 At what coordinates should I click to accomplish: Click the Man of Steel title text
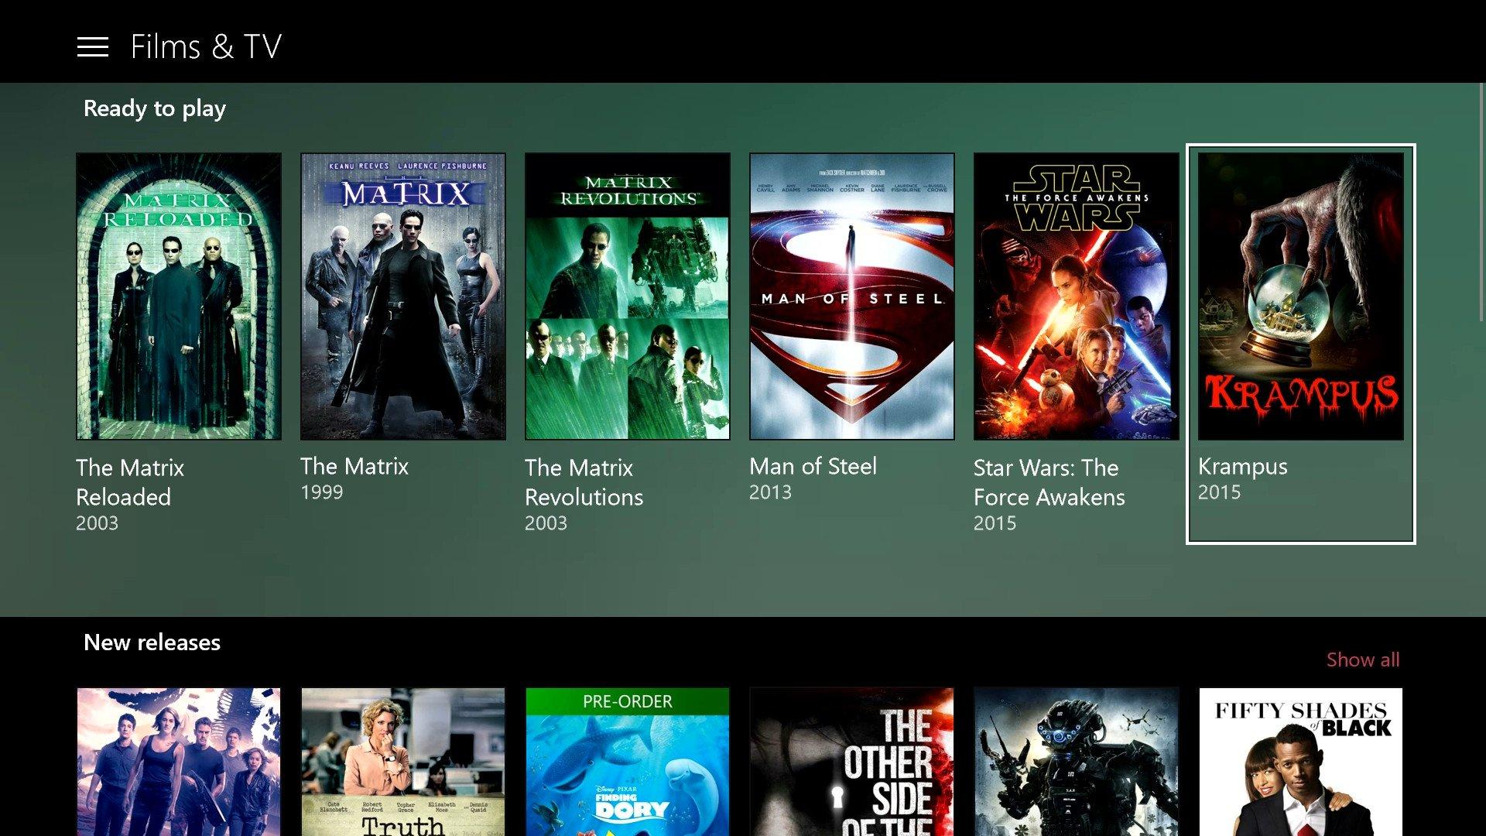click(813, 466)
